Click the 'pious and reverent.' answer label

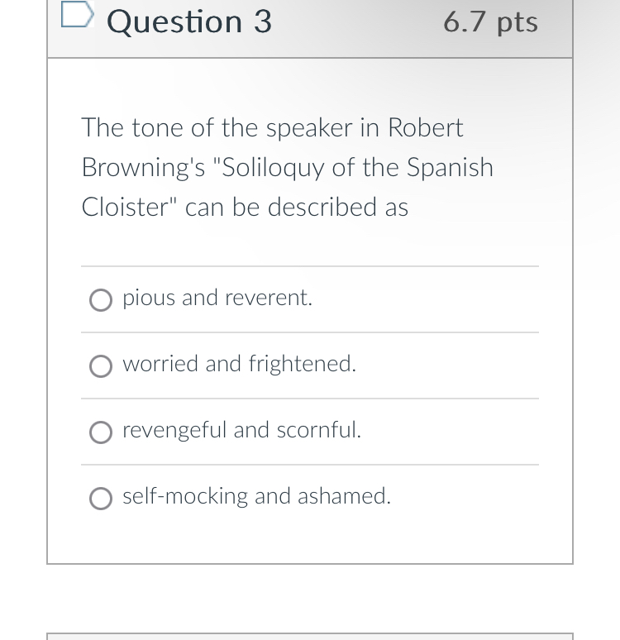217,298
